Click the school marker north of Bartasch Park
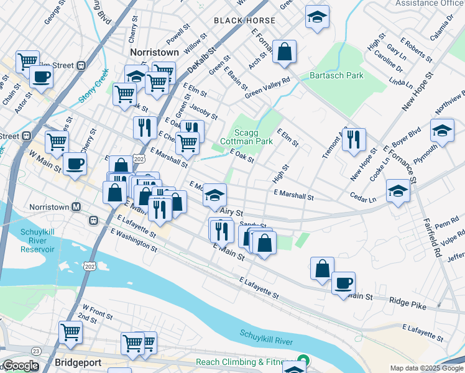Viewport: 465px width, 373px height. click(317, 19)
